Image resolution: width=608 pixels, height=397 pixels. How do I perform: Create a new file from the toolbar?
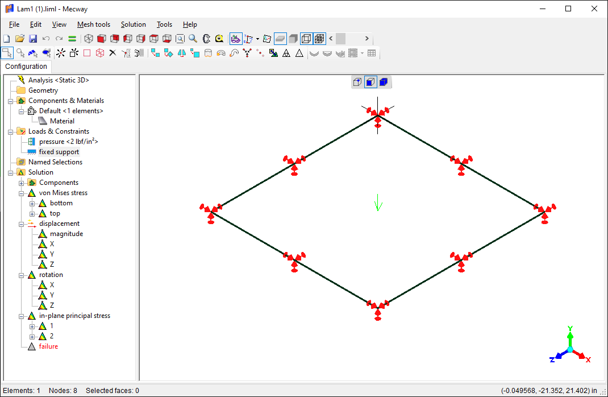point(7,39)
